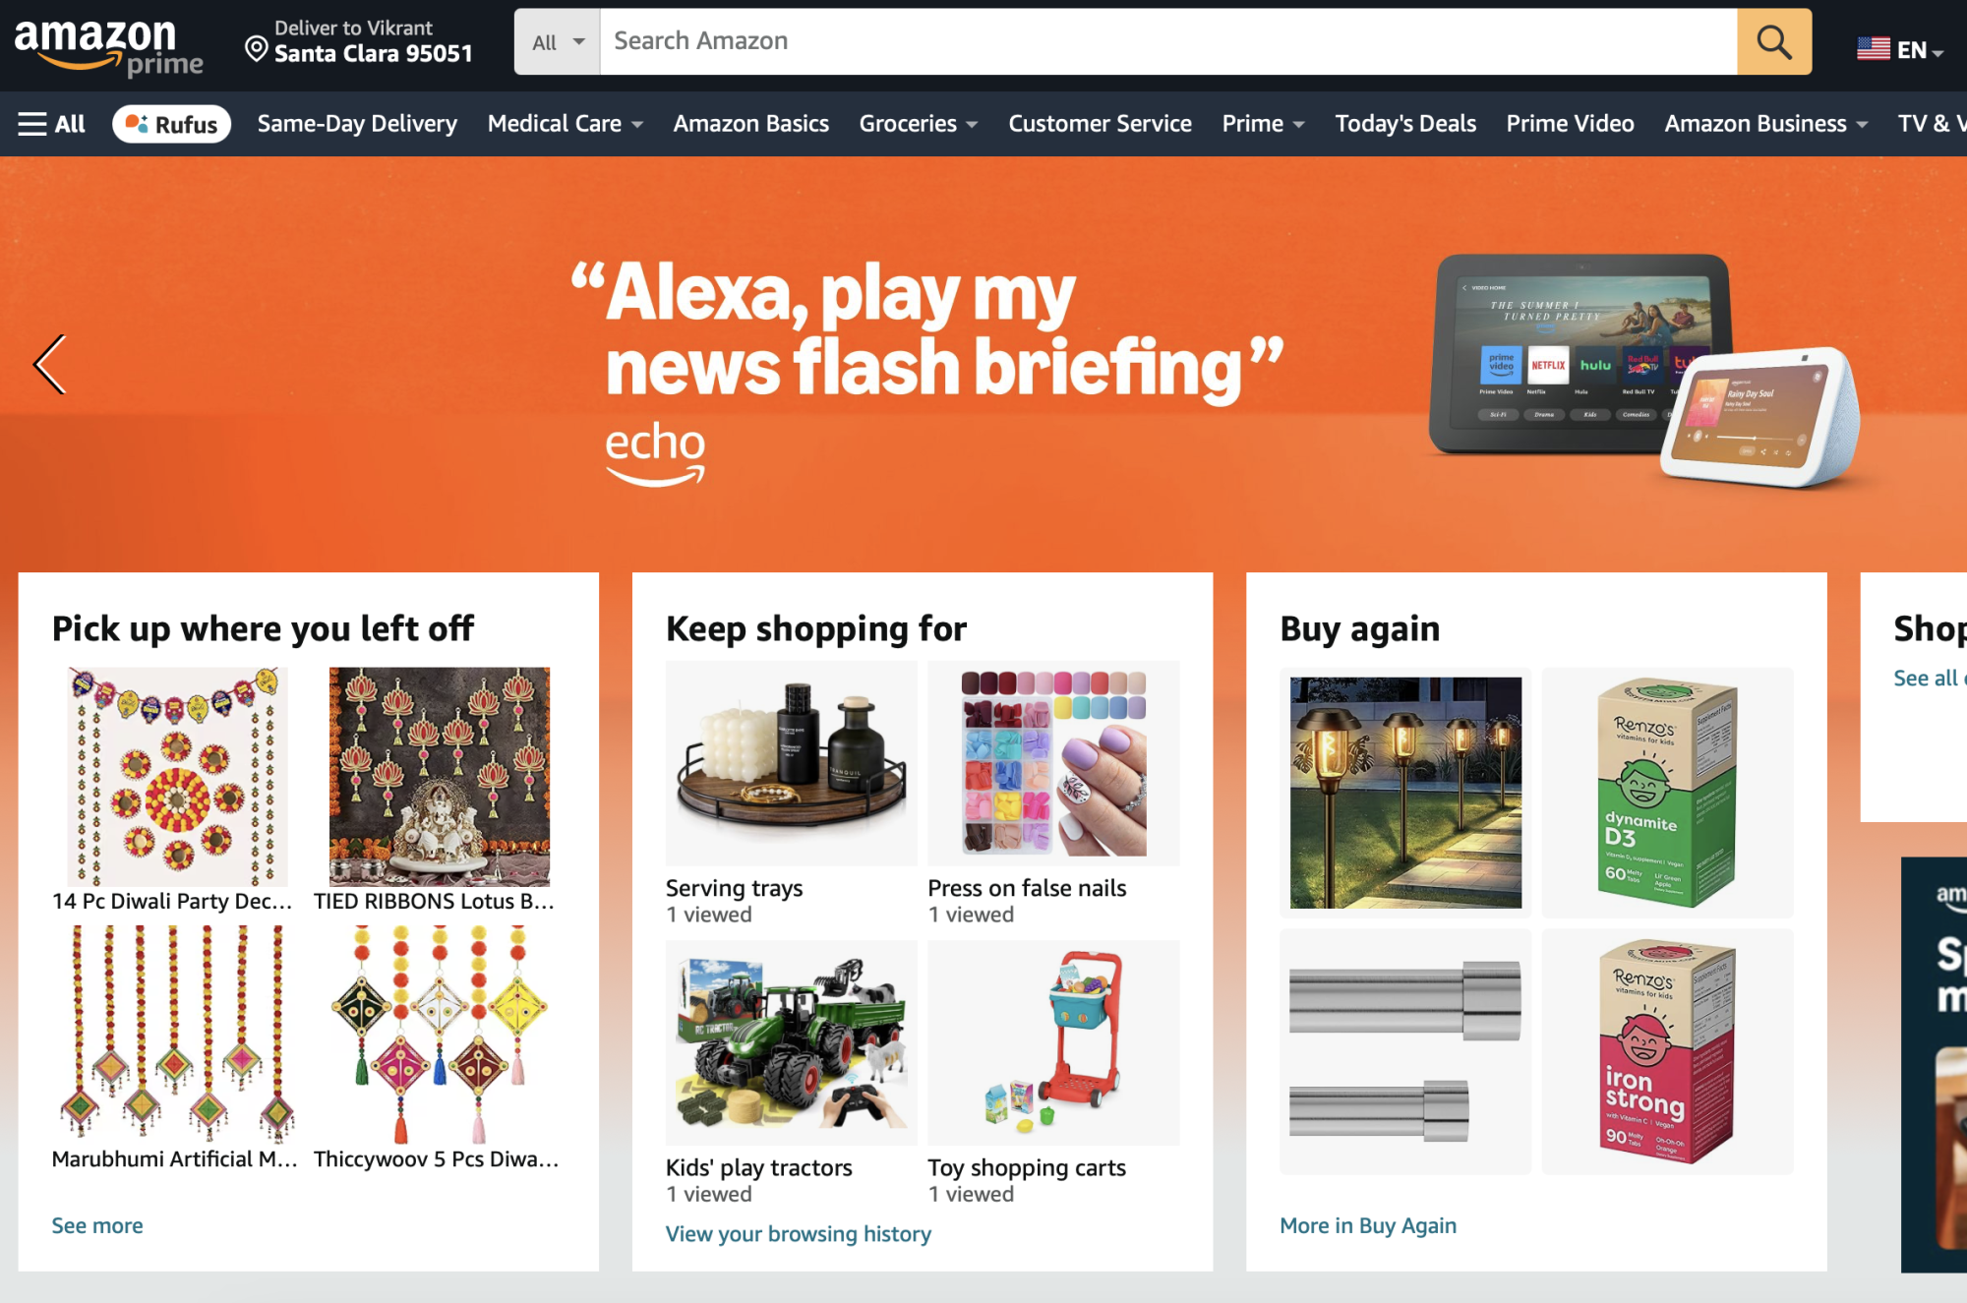Click the search magnifying glass button

(1773, 41)
